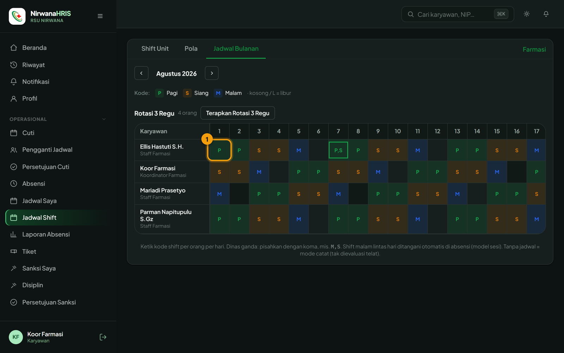Select Ellis Hastuti's P,S cell on day 7
564x353 pixels.
click(x=338, y=150)
